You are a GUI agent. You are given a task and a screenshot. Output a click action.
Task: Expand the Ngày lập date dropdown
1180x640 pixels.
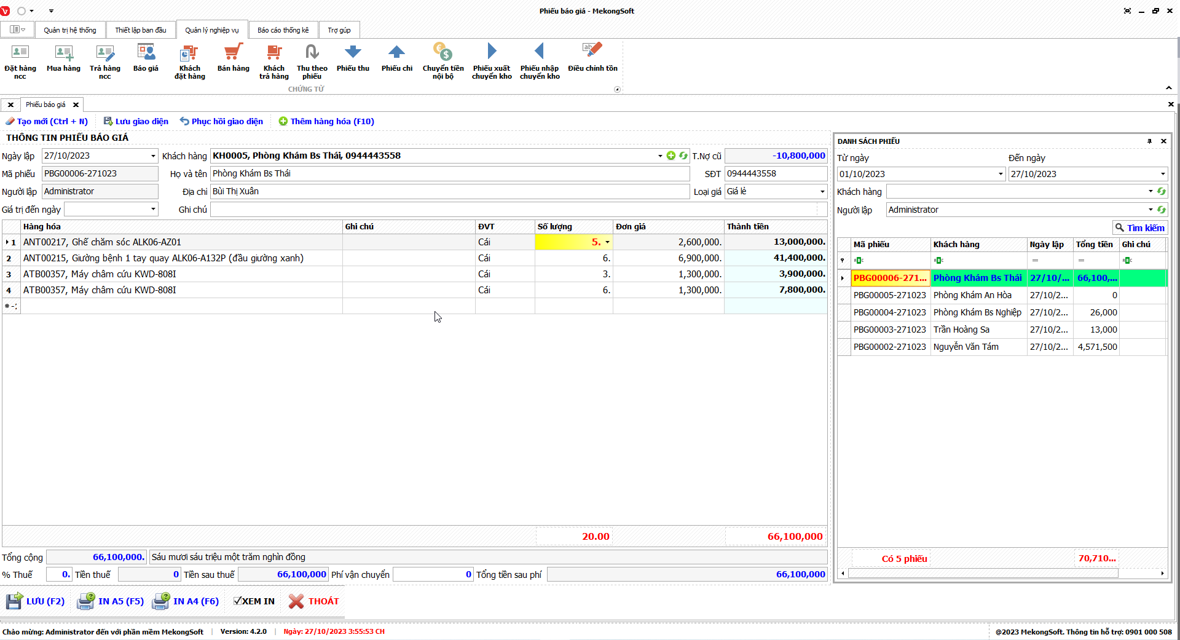tap(153, 156)
